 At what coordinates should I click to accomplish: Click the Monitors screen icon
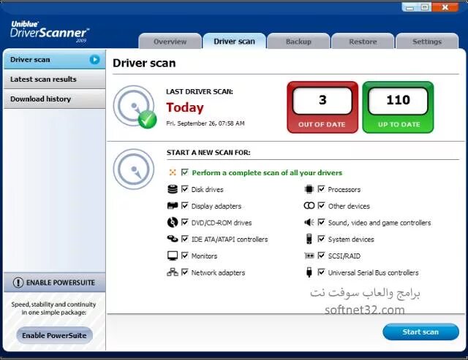(173, 256)
